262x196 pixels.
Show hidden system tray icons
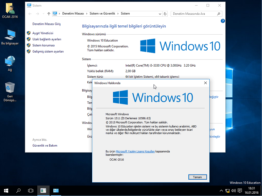pyautogui.click(x=221, y=191)
